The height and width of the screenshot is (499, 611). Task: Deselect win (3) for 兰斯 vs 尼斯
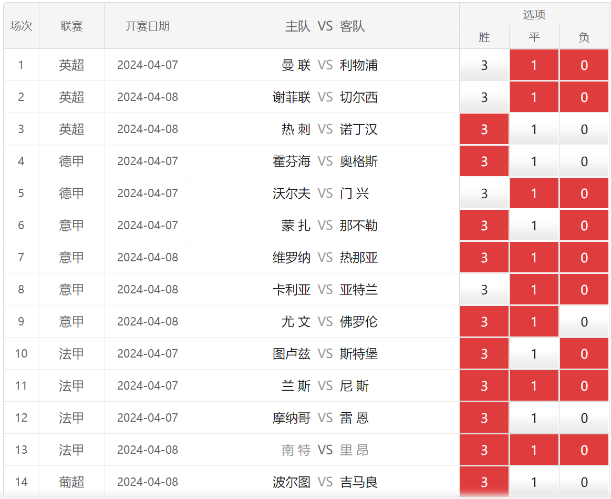point(484,385)
